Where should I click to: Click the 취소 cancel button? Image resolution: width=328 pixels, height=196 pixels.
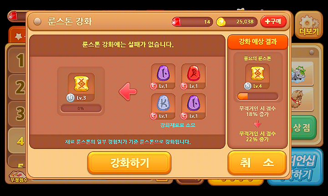[x=257, y=163]
